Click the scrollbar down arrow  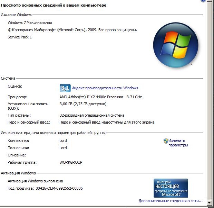pos(209,202)
